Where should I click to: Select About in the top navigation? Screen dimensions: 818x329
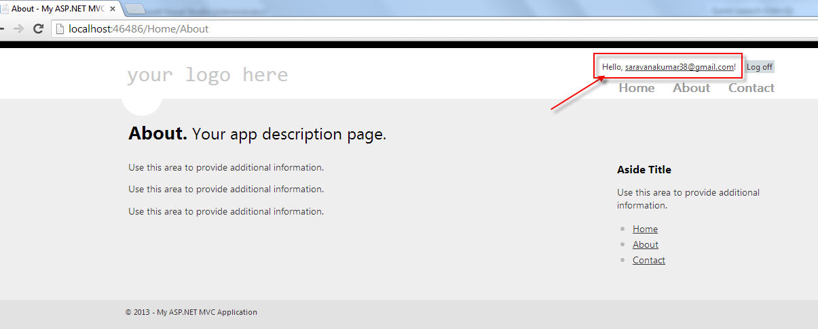tap(691, 88)
